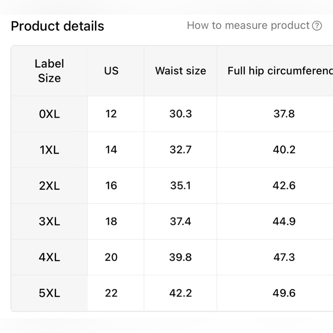Select the 2XL size row label
The width and height of the screenshot is (333, 333).
(49, 186)
